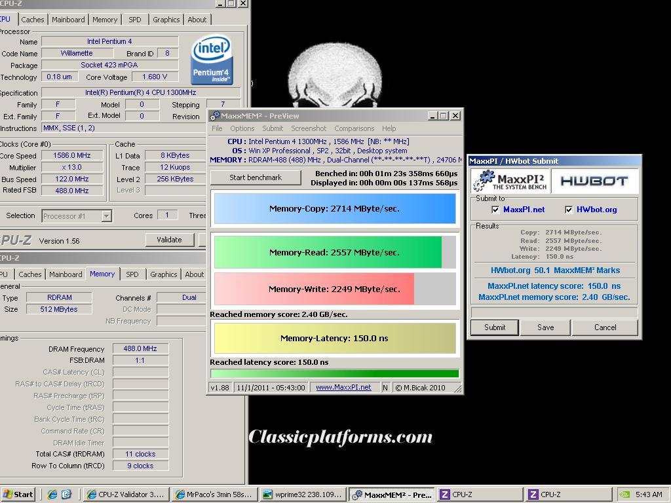Click the Validate button in CPU-Z
671x503 pixels.
pos(170,240)
